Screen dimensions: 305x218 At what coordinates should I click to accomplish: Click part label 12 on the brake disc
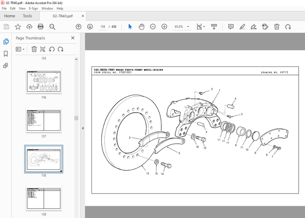click(x=148, y=173)
